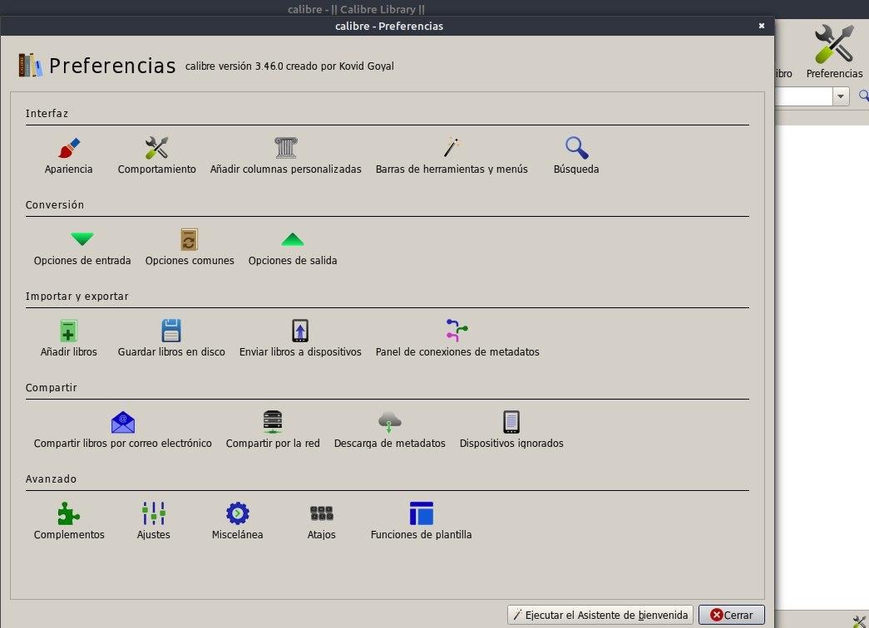Open Búsqueda preferences
Viewport: 869px width, 628px height.
(576, 155)
